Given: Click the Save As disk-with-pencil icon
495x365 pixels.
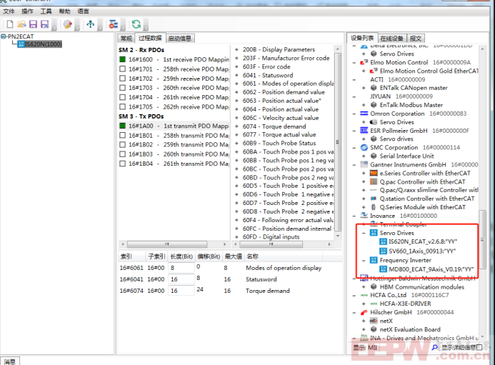Looking at the screenshot, I should click(45, 24).
